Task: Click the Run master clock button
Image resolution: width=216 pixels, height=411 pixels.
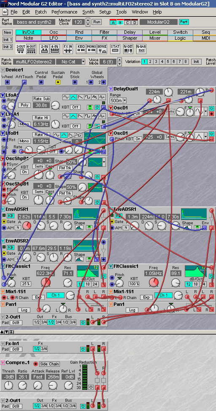Action: pyautogui.click(x=97, y=22)
